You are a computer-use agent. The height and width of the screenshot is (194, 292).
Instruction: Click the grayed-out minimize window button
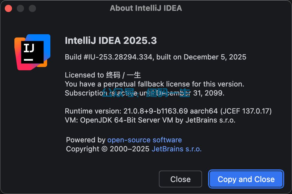tap(20, 8)
